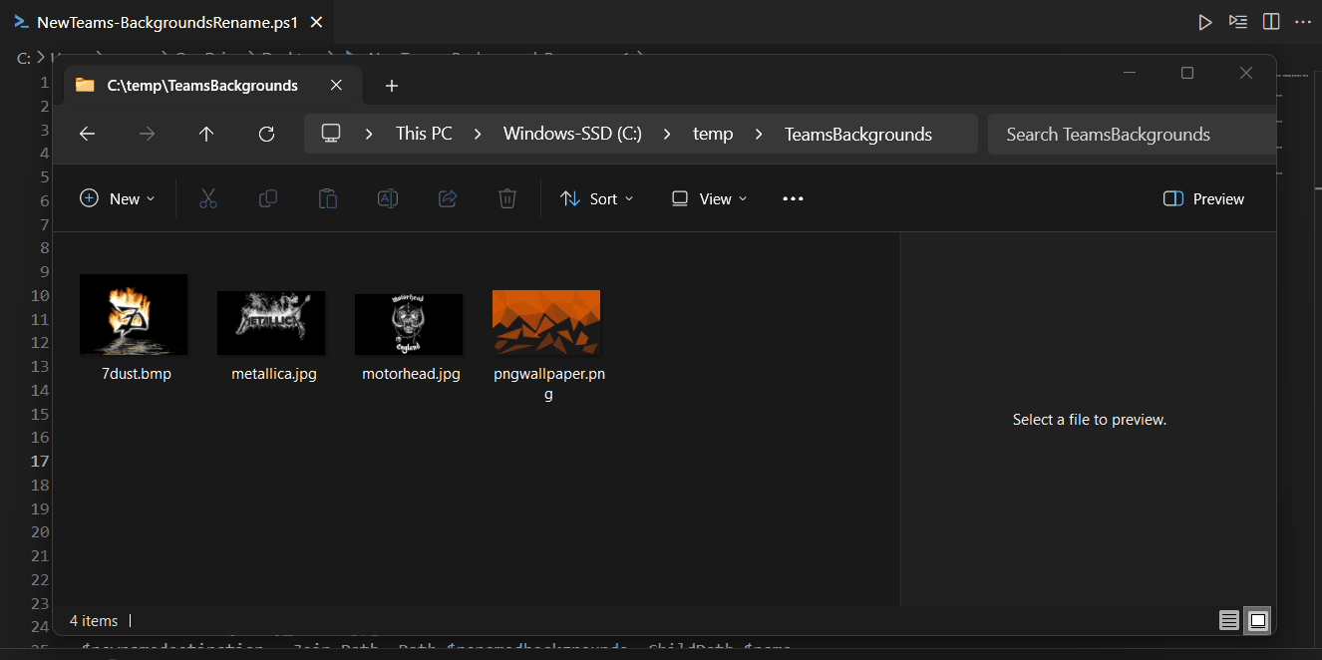This screenshot has height=660, width=1322.
Task: Expand the Sort options menu
Action: pyautogui.click(x=596, y=198)
